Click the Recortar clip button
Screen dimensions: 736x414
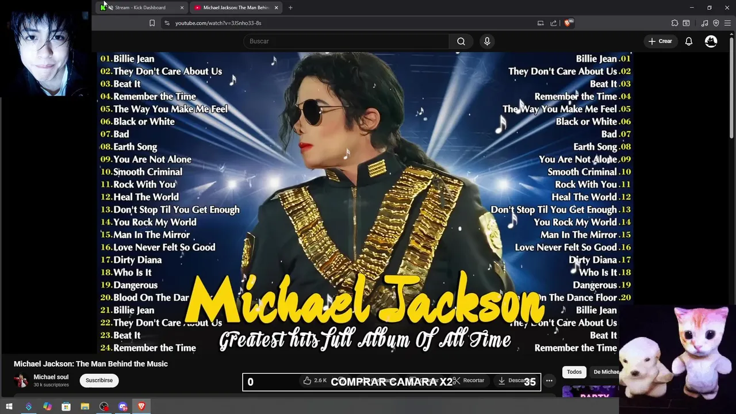[468, 381]
